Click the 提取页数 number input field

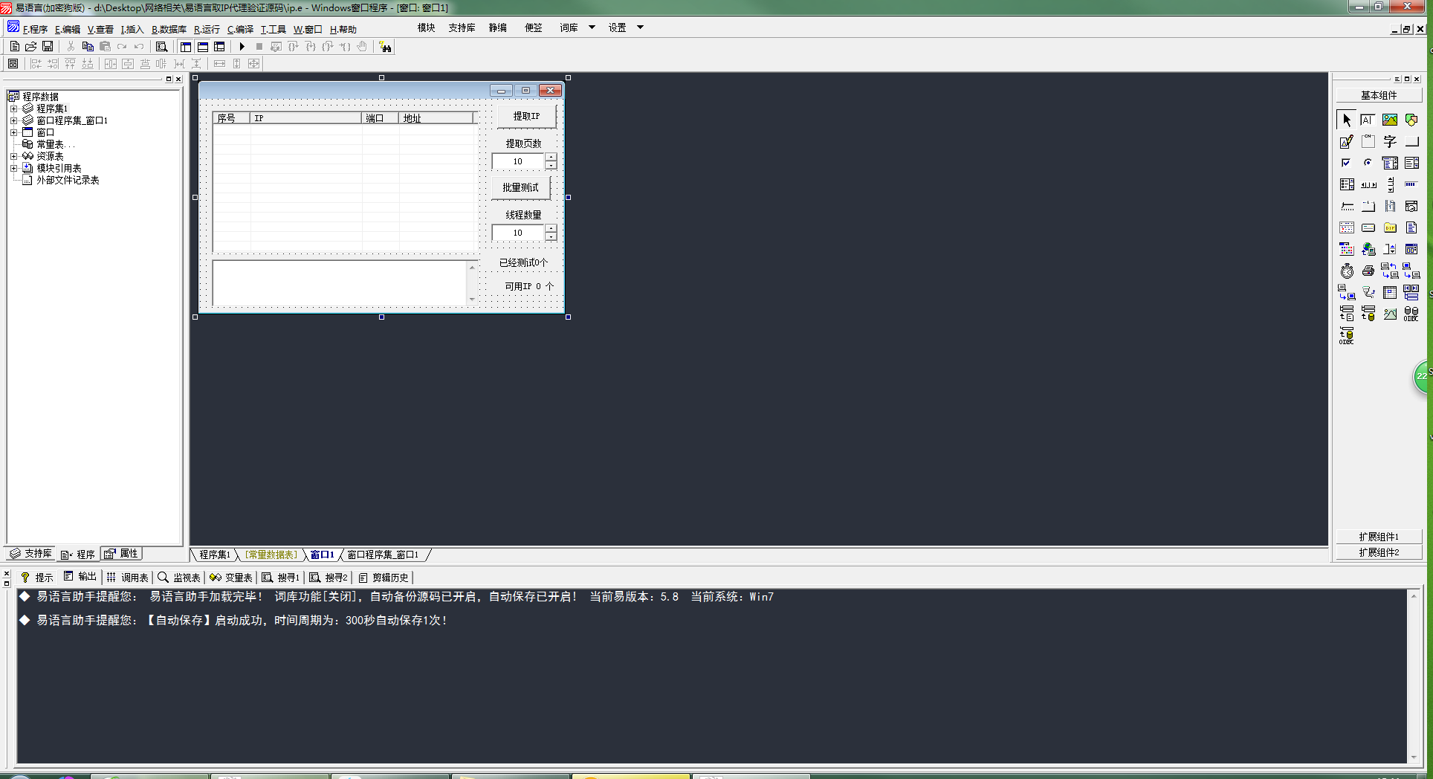[518, 161]
